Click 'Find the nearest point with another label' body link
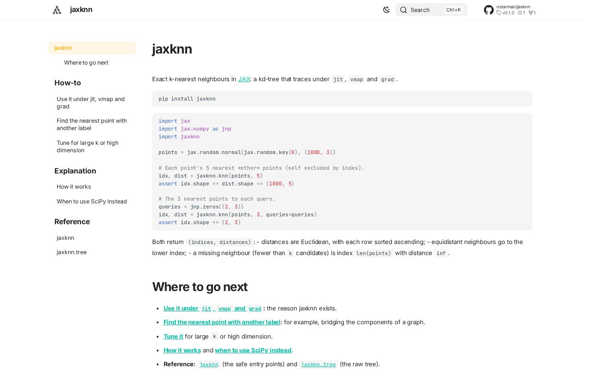 coord(222,322)
